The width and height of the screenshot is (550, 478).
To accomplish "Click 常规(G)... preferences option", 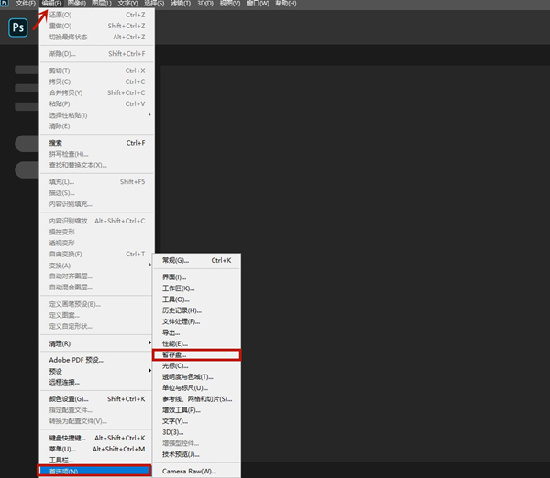I will pyautogui.click(x=176, y=261).
